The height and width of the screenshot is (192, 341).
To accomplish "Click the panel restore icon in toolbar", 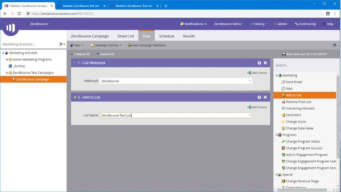I will pos(334,45).
